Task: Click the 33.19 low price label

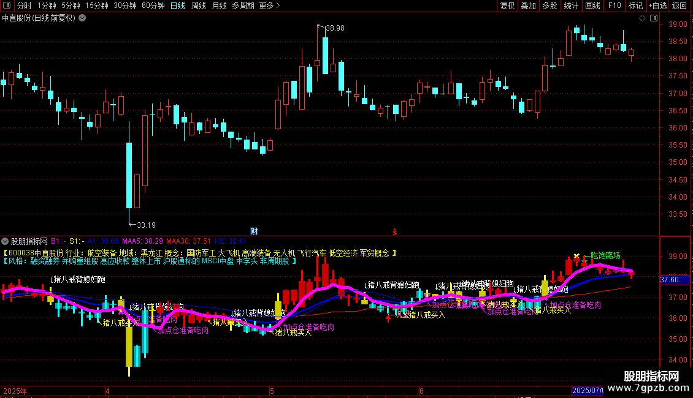Action: click(147, 225)
